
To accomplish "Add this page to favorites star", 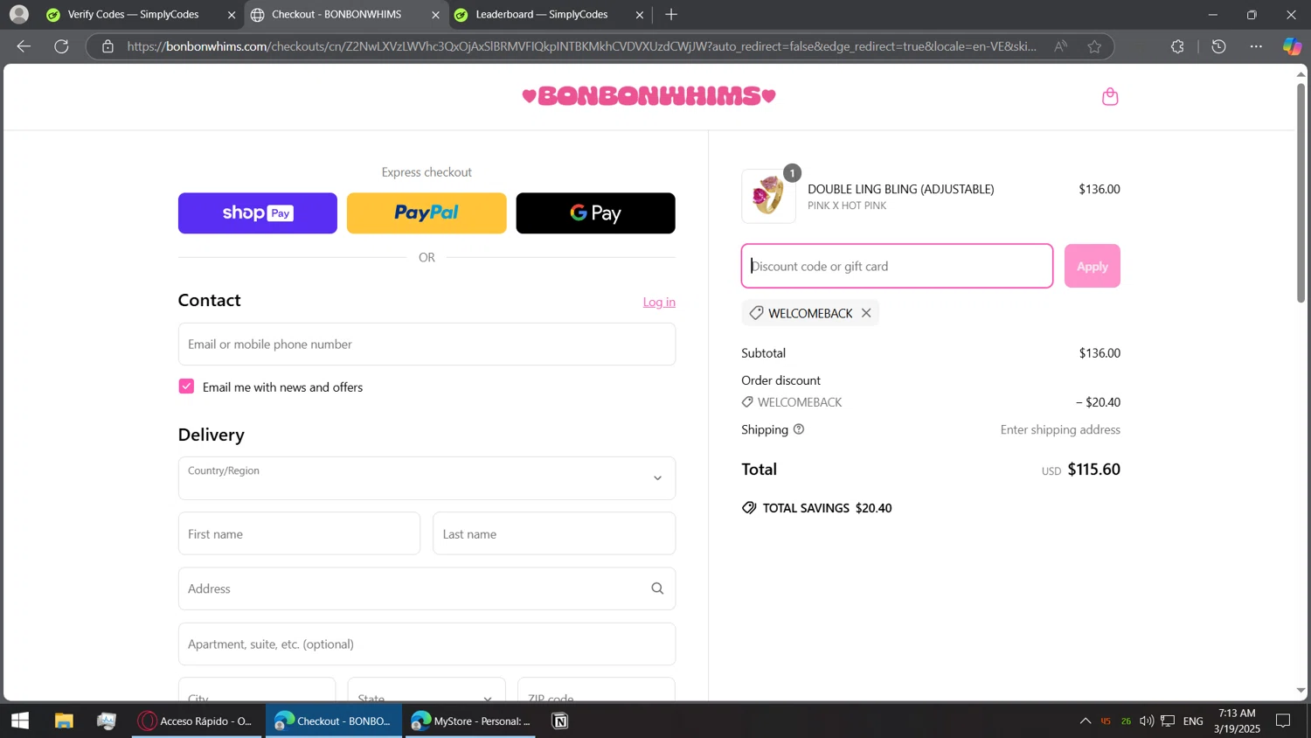I will 1094,46.
